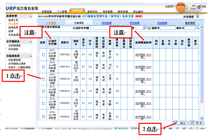Click the disk icon on 确定 button
The width and height of the screenshot is (209, 137).
[175, 122]
